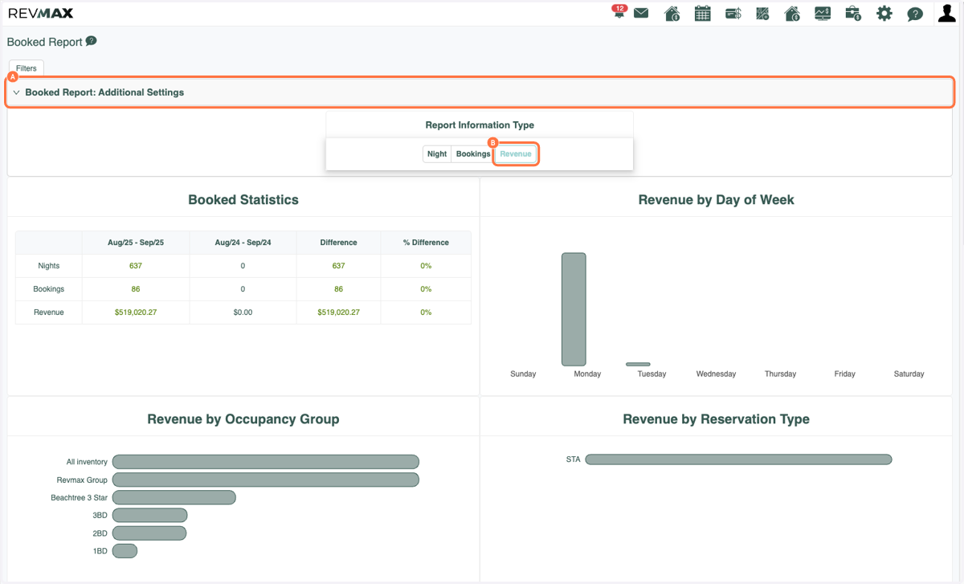The image size is (964, 584).
Task: Click the 2BD occupancy bar
Action: point(149,533)
